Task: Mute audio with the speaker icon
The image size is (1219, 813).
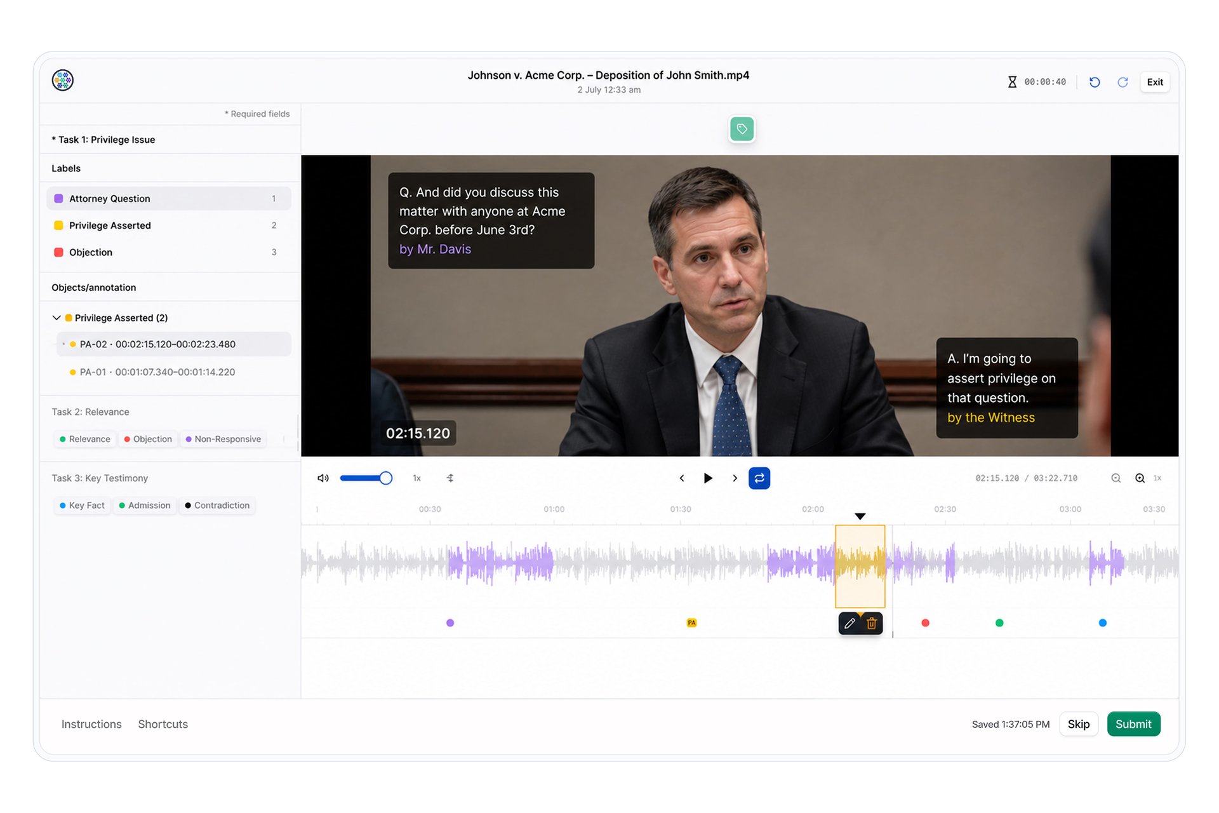Action: tap(323, 478)
